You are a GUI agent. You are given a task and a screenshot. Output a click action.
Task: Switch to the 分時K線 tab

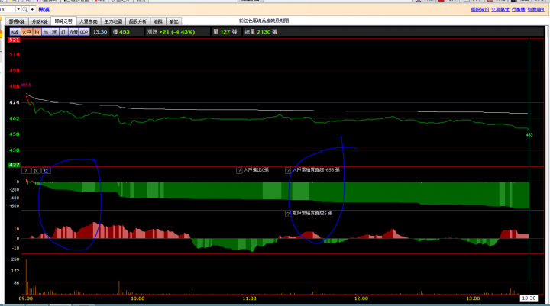[39, 21]
